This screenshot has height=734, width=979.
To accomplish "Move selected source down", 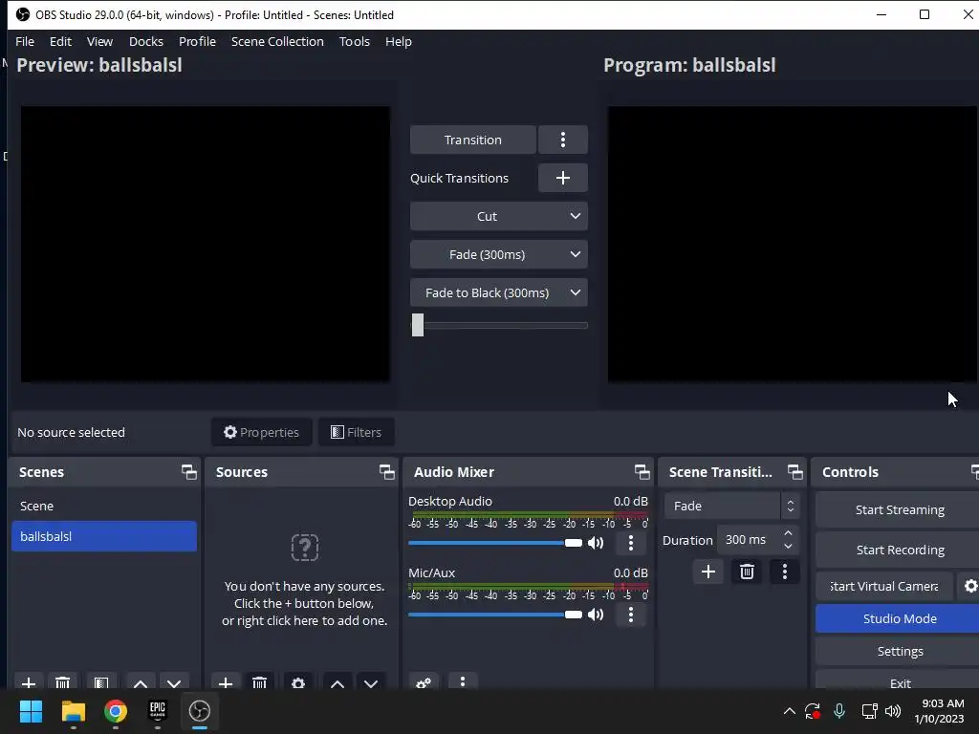I will 371,682.
